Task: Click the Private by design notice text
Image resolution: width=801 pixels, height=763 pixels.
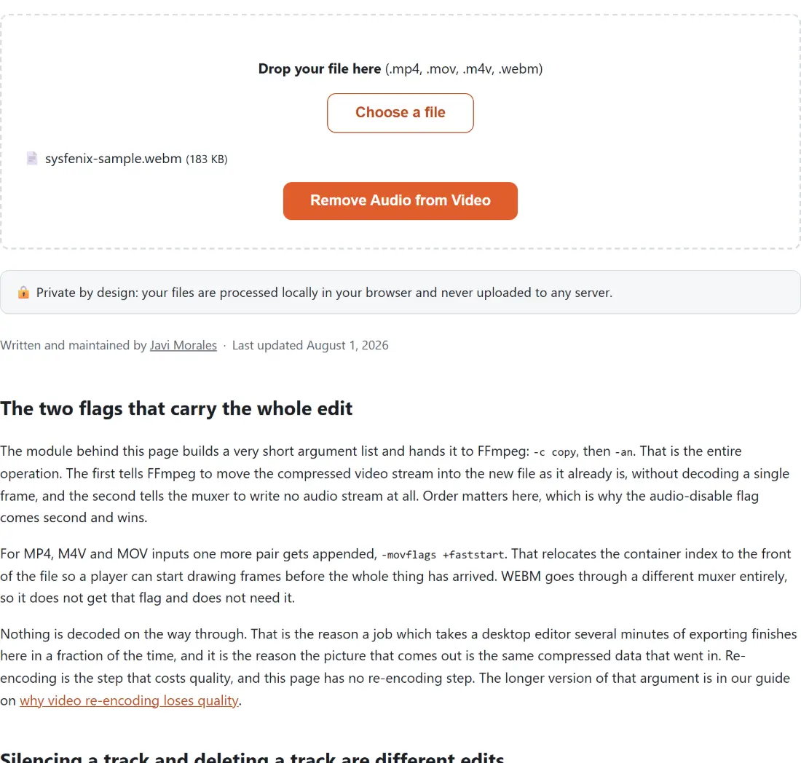Action: click(x=324, y=293)
